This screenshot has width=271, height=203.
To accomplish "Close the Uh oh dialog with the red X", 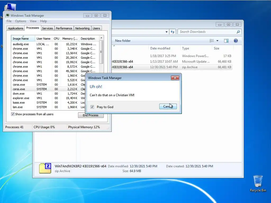I will (175, 78).
